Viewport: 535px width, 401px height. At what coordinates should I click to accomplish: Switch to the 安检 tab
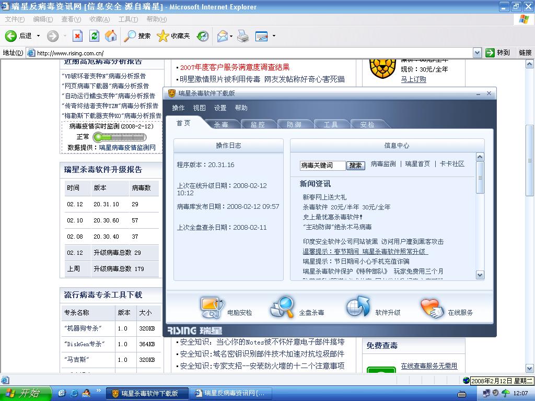[367, 124]
